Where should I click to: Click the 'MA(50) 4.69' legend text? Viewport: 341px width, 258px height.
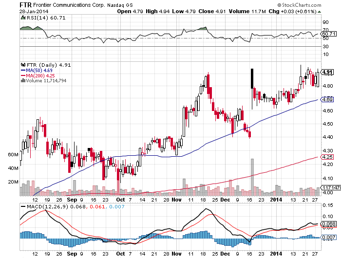pyautogui.click(x=39, y=71)
